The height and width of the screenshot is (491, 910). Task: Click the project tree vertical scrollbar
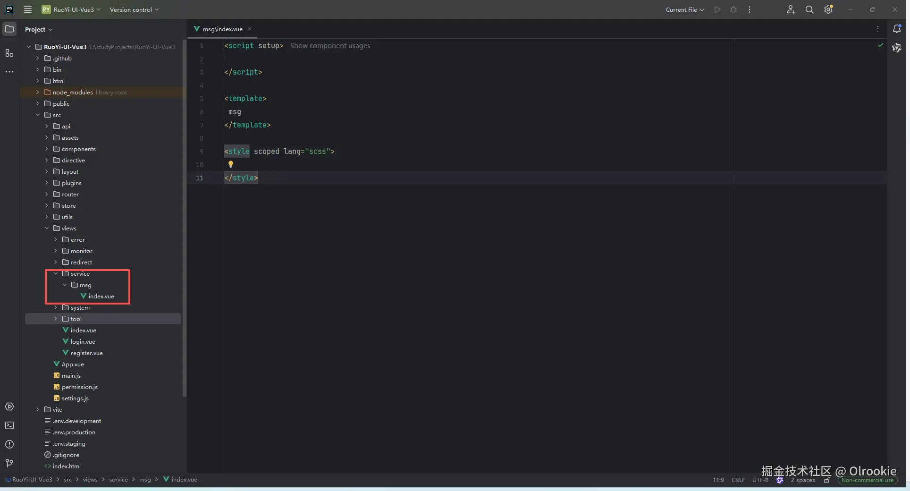pos(185,217)
